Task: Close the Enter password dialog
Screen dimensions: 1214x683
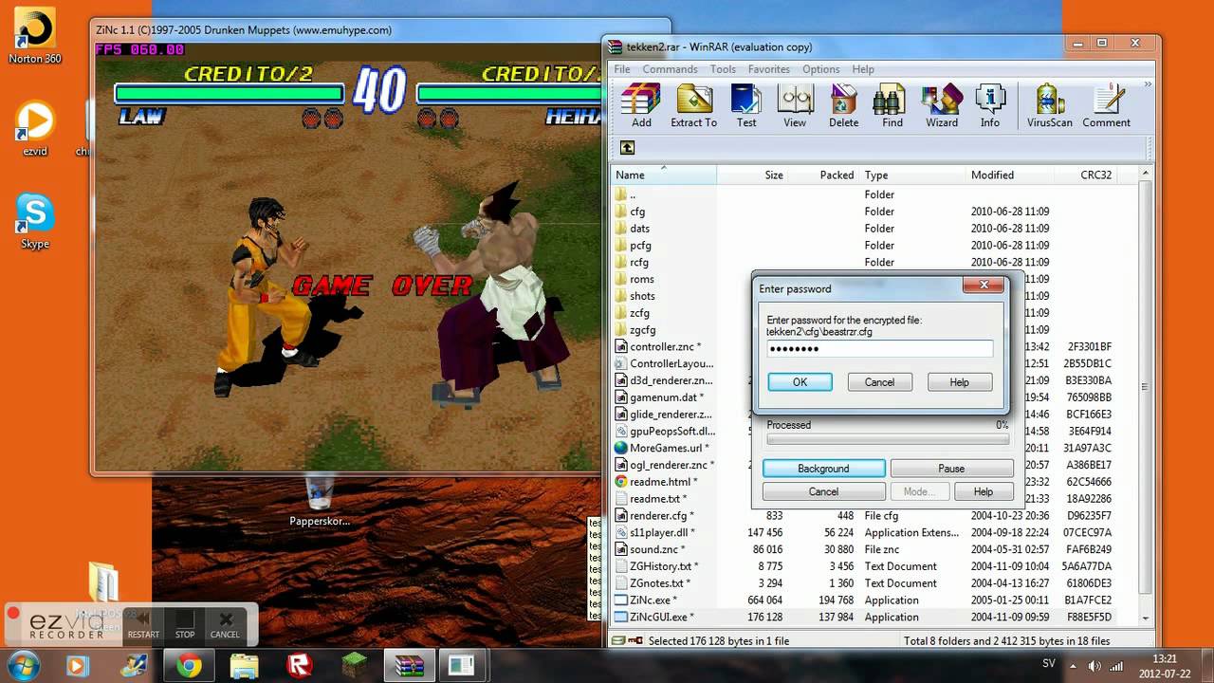Action: (x=984, y=285)
